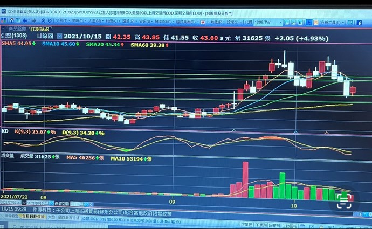Click the 主動回報 button at bottom right
The image size is (372, 229).
[x=290, y=225]
